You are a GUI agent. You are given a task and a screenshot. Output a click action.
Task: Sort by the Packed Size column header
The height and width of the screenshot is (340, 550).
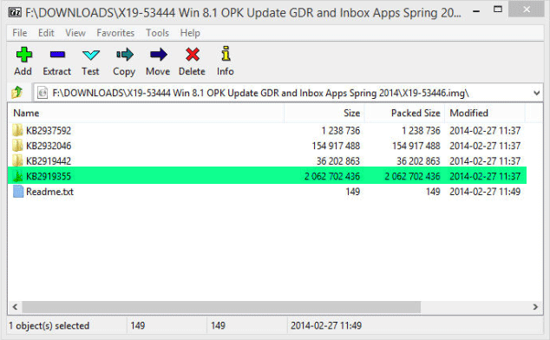click(404, 113)
